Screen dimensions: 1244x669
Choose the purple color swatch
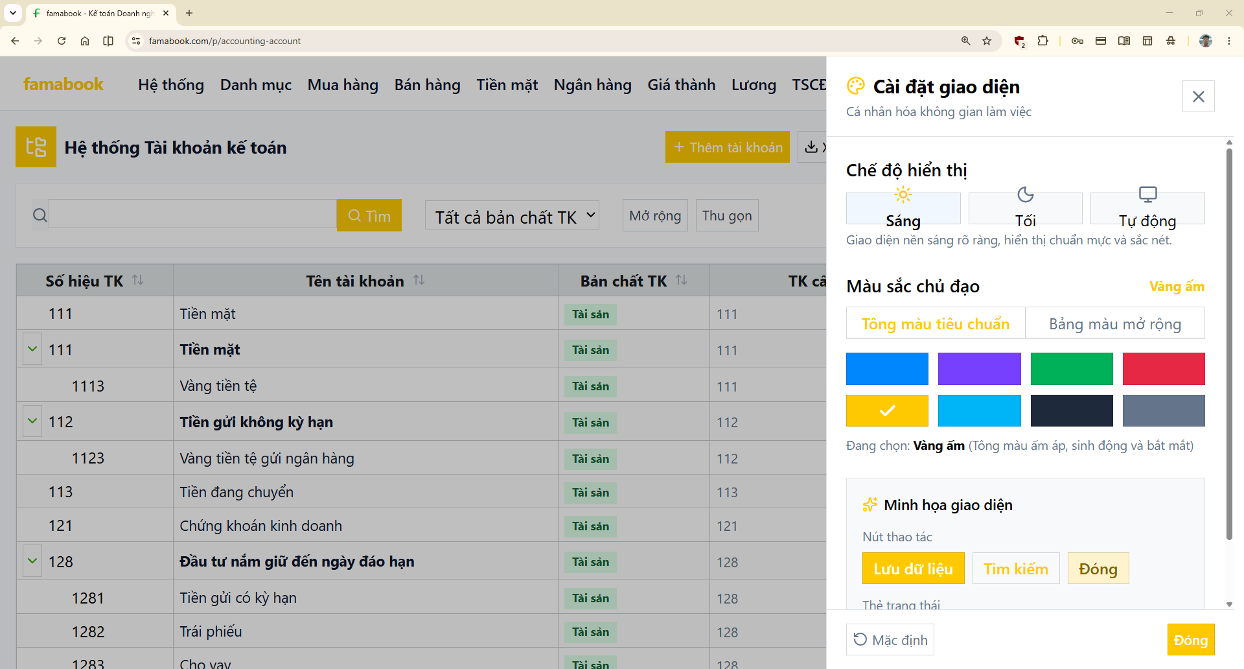click(x=979, y=369)
